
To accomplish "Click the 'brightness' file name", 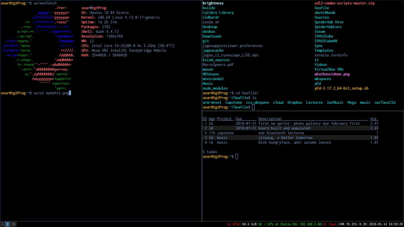I will pyautogui.click(x=213, y=3).
